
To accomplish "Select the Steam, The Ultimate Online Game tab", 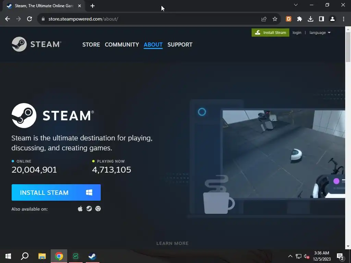I will tap(44, 6).
